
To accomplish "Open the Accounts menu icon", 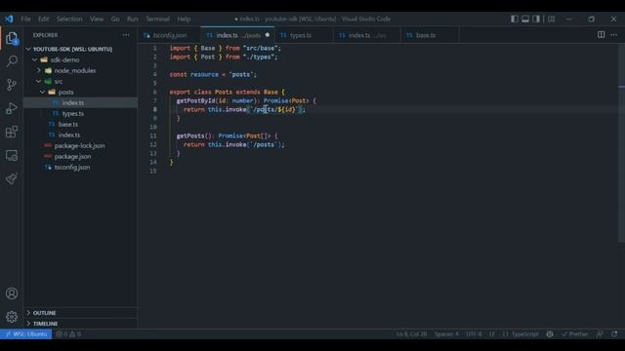I will pos(12,293).
